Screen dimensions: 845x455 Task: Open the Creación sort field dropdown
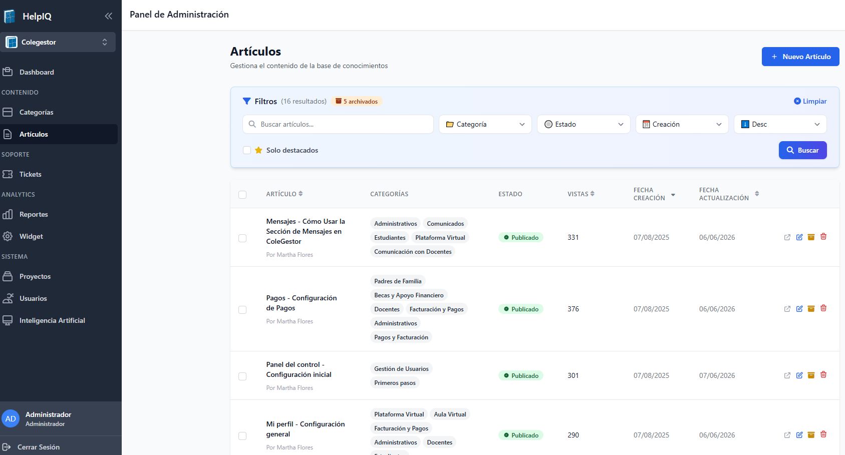pos(682,124)
